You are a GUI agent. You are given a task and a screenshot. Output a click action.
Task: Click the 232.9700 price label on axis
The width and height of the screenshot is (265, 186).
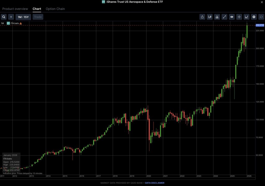(260, 25)
